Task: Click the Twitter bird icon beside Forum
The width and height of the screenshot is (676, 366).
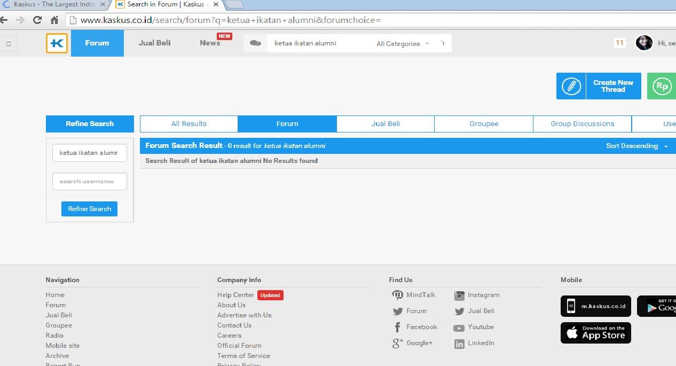Action: pyautogui.click(x=397, y=311)
